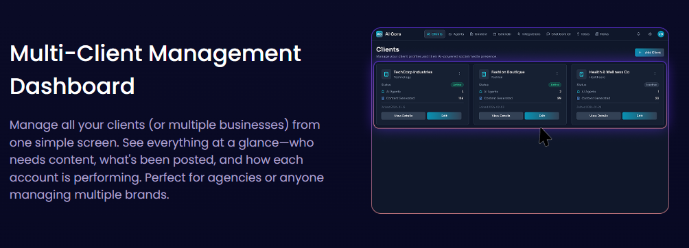View Details for TechCorp Industries

tap(404, 116)
